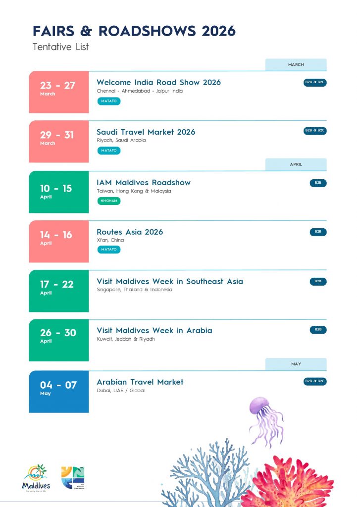Click the MATATO tag under Routes Asia

tap(109, 250)
